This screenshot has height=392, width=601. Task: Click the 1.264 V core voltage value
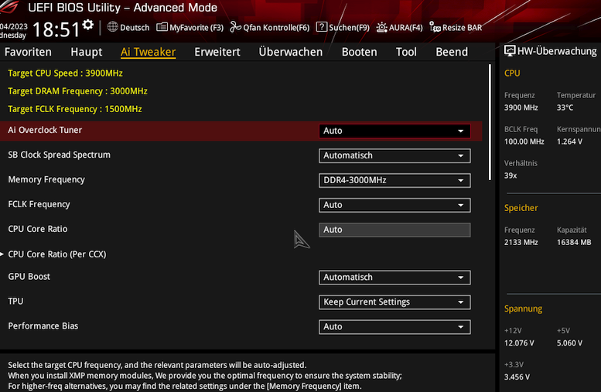(569, 141)
